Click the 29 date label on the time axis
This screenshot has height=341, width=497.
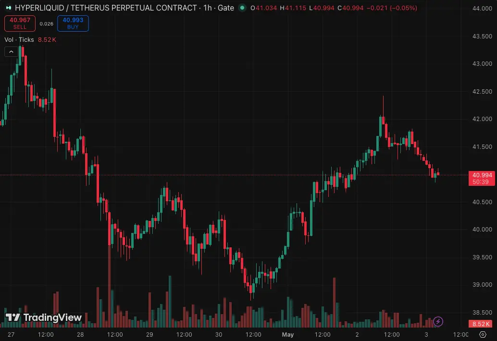(x=149, y=334)
